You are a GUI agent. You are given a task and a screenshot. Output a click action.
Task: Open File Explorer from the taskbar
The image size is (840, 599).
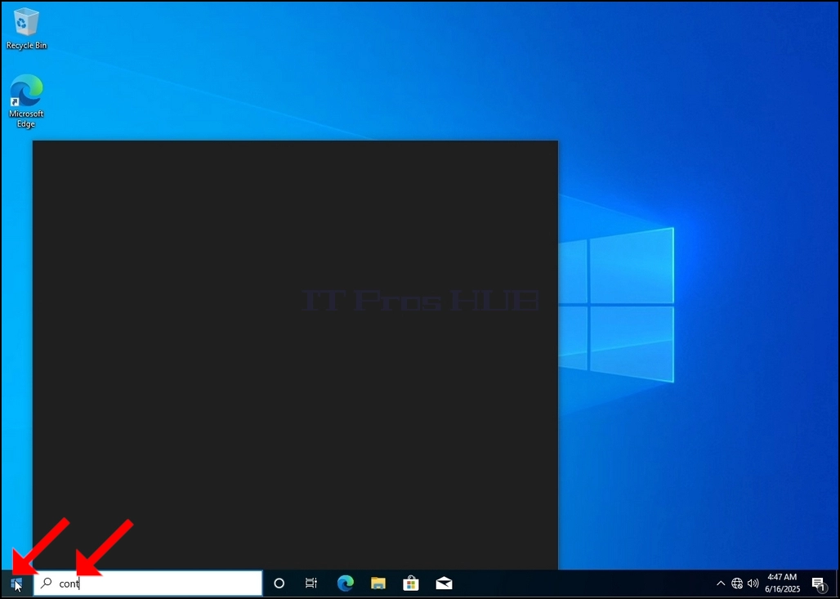pyautogui.click(x=378, y=583)
